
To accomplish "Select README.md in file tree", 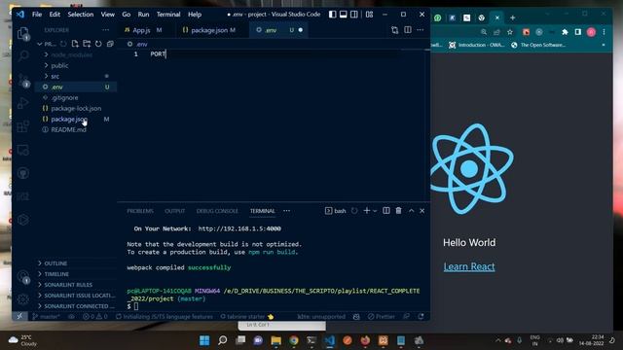I will pos(68,129).
